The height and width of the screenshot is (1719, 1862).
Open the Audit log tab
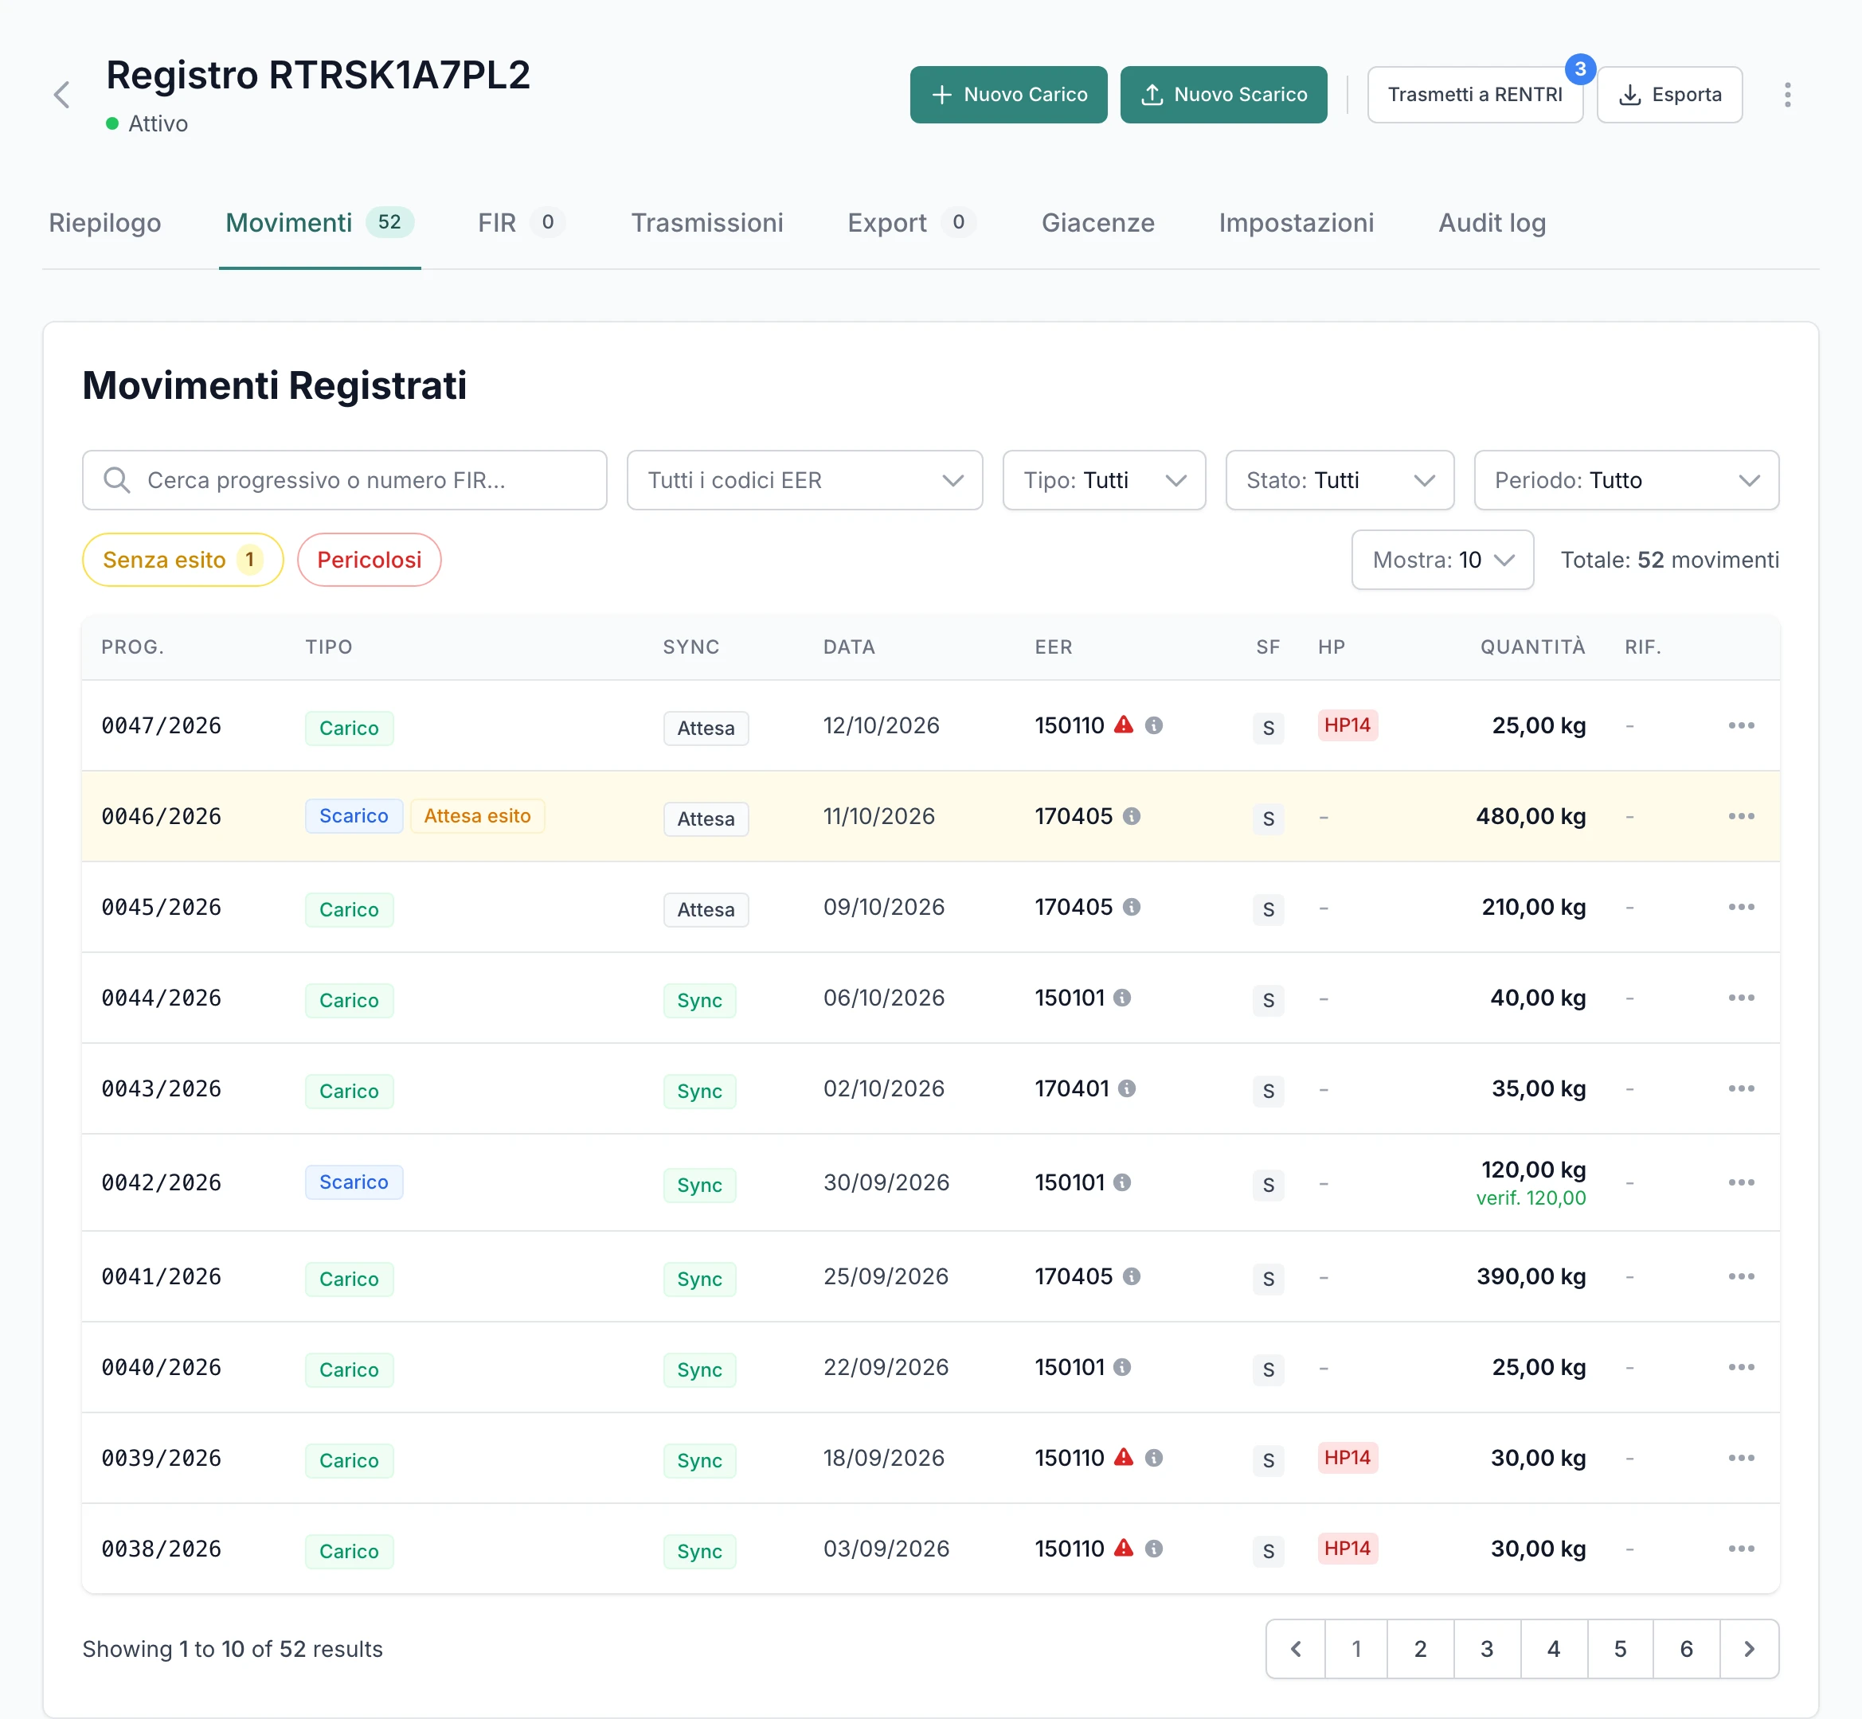coord(1492,223)
